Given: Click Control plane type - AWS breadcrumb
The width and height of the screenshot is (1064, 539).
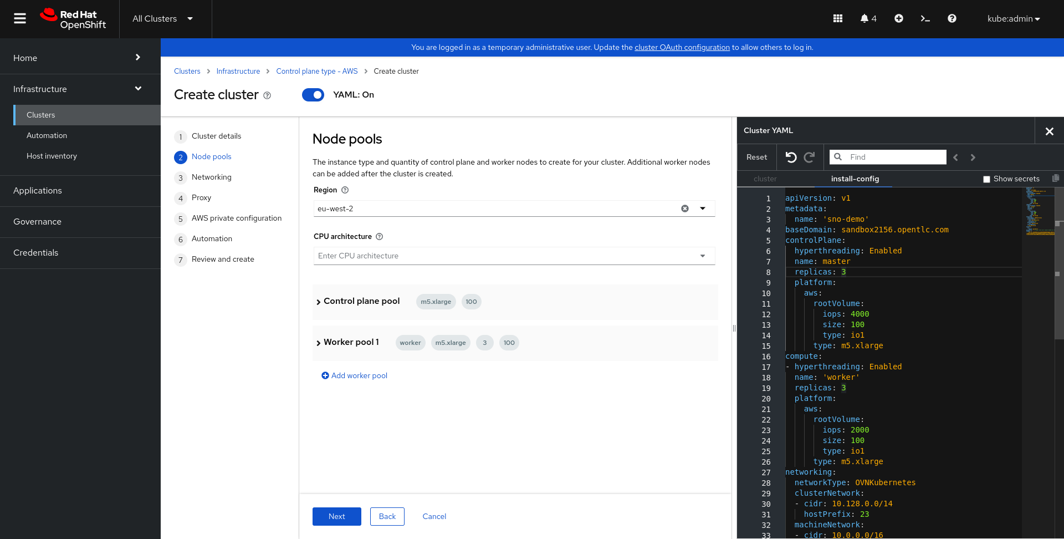Looking at the screenshot, I should pyautogui.click(x=317, y=72).
